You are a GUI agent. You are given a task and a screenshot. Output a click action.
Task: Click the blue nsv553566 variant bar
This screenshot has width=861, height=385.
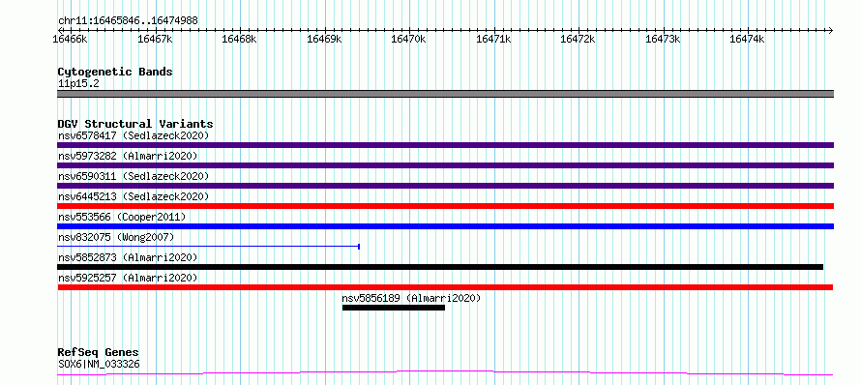coord(445,226)
